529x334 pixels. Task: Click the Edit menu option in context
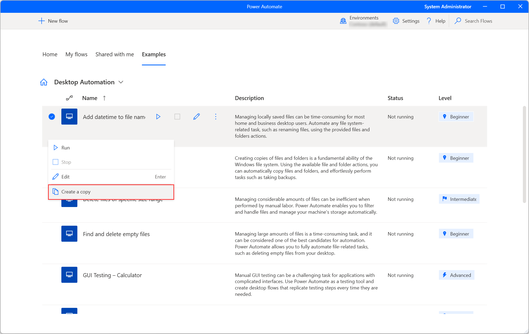point(110,177)
